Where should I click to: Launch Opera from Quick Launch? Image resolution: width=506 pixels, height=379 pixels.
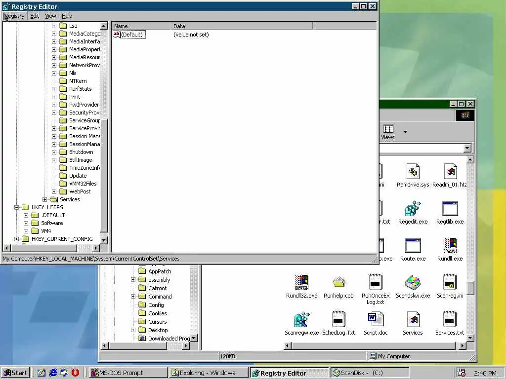[75, 373]
